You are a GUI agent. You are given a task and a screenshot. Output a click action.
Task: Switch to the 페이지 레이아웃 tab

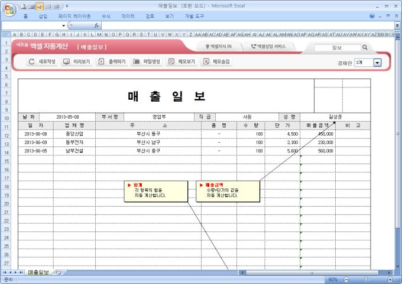click(x=74, y=16)
